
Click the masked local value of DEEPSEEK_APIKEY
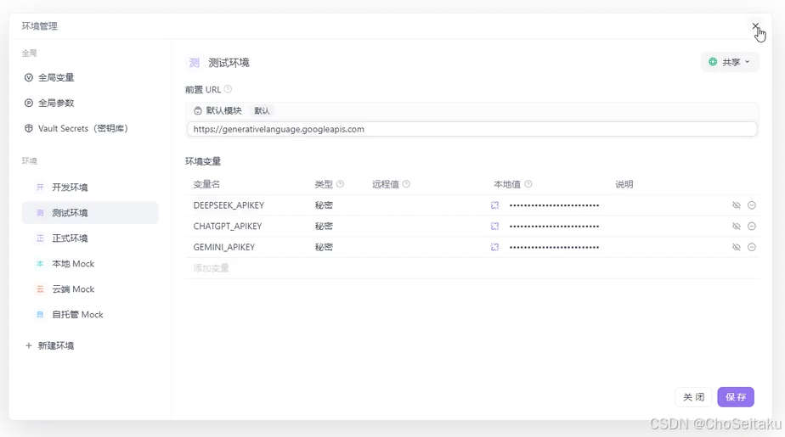point(554,205)
